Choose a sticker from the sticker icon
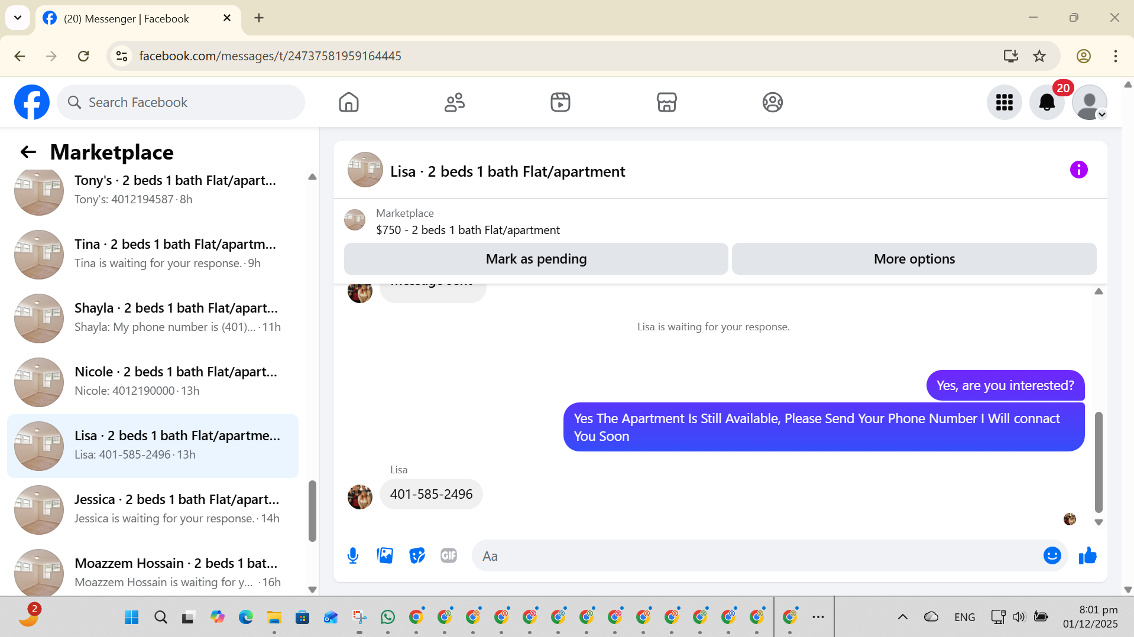1134x637 pixels. click(417, 555)
